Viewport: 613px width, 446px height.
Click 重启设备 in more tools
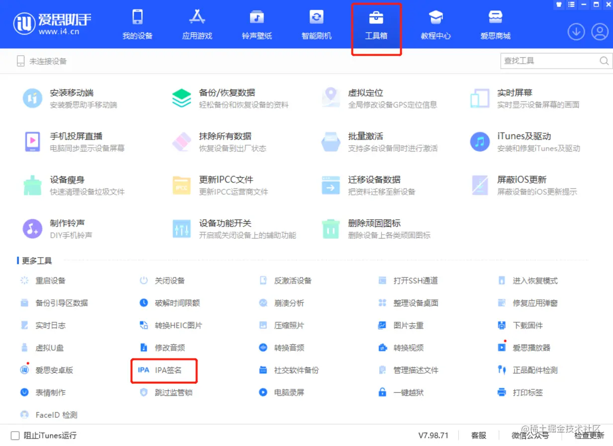(43, 280)
